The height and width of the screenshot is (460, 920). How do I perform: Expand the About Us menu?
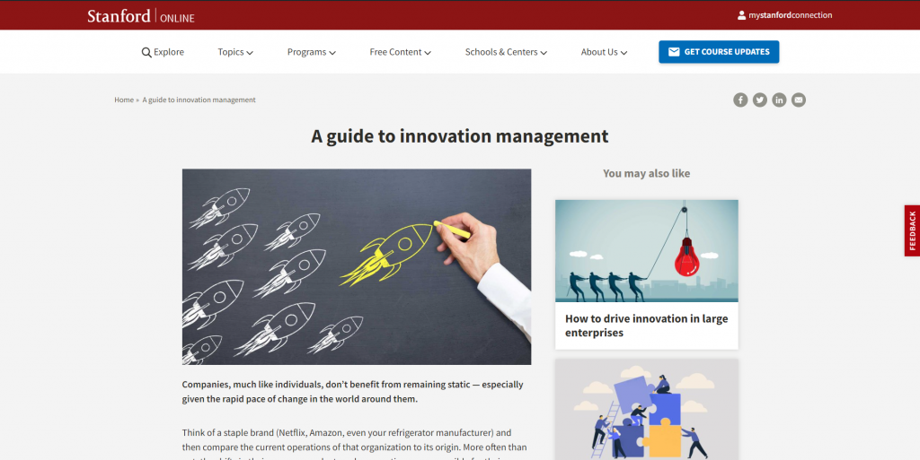click(604, 52)
